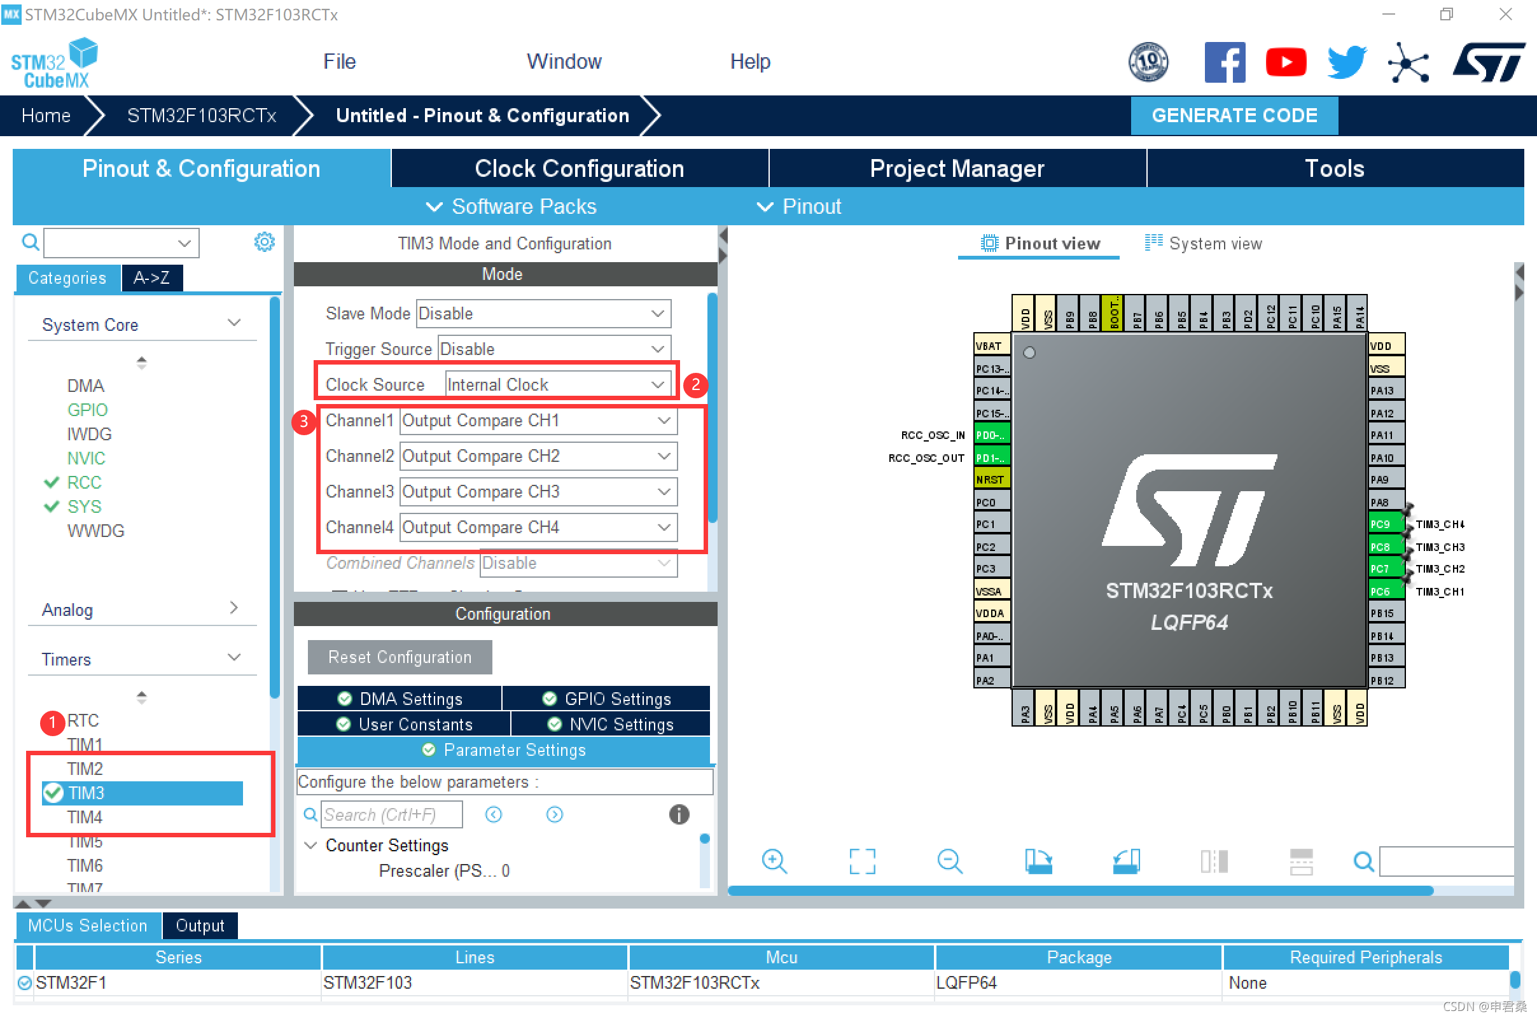Switch to Tools tab

[1335, 168]
